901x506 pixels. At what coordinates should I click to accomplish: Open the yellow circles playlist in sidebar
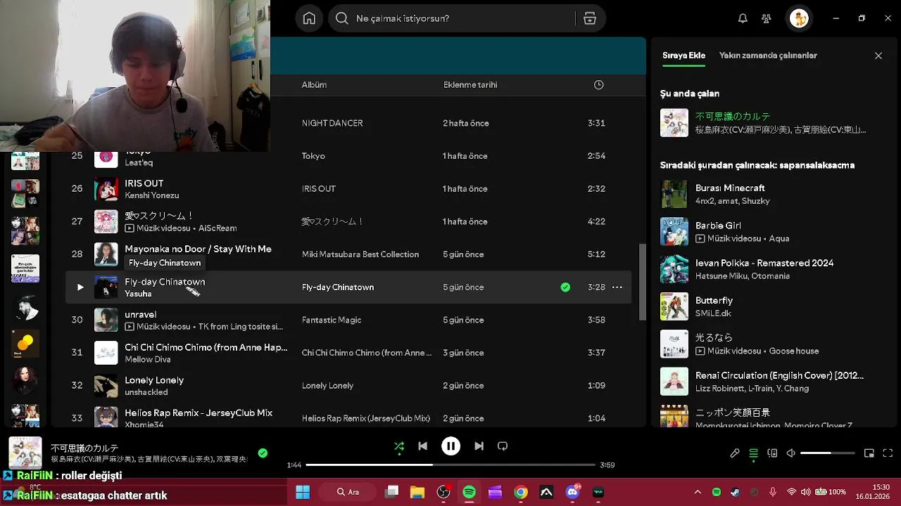pyautogui.click(x=25, y=344)
